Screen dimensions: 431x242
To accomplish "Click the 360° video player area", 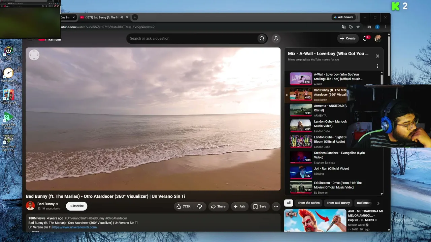I will tap(153, 119).
